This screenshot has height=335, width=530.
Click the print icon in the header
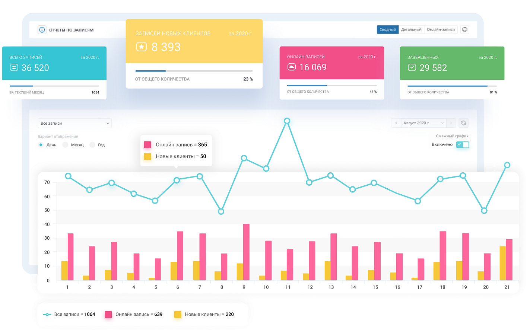point(465,29)
